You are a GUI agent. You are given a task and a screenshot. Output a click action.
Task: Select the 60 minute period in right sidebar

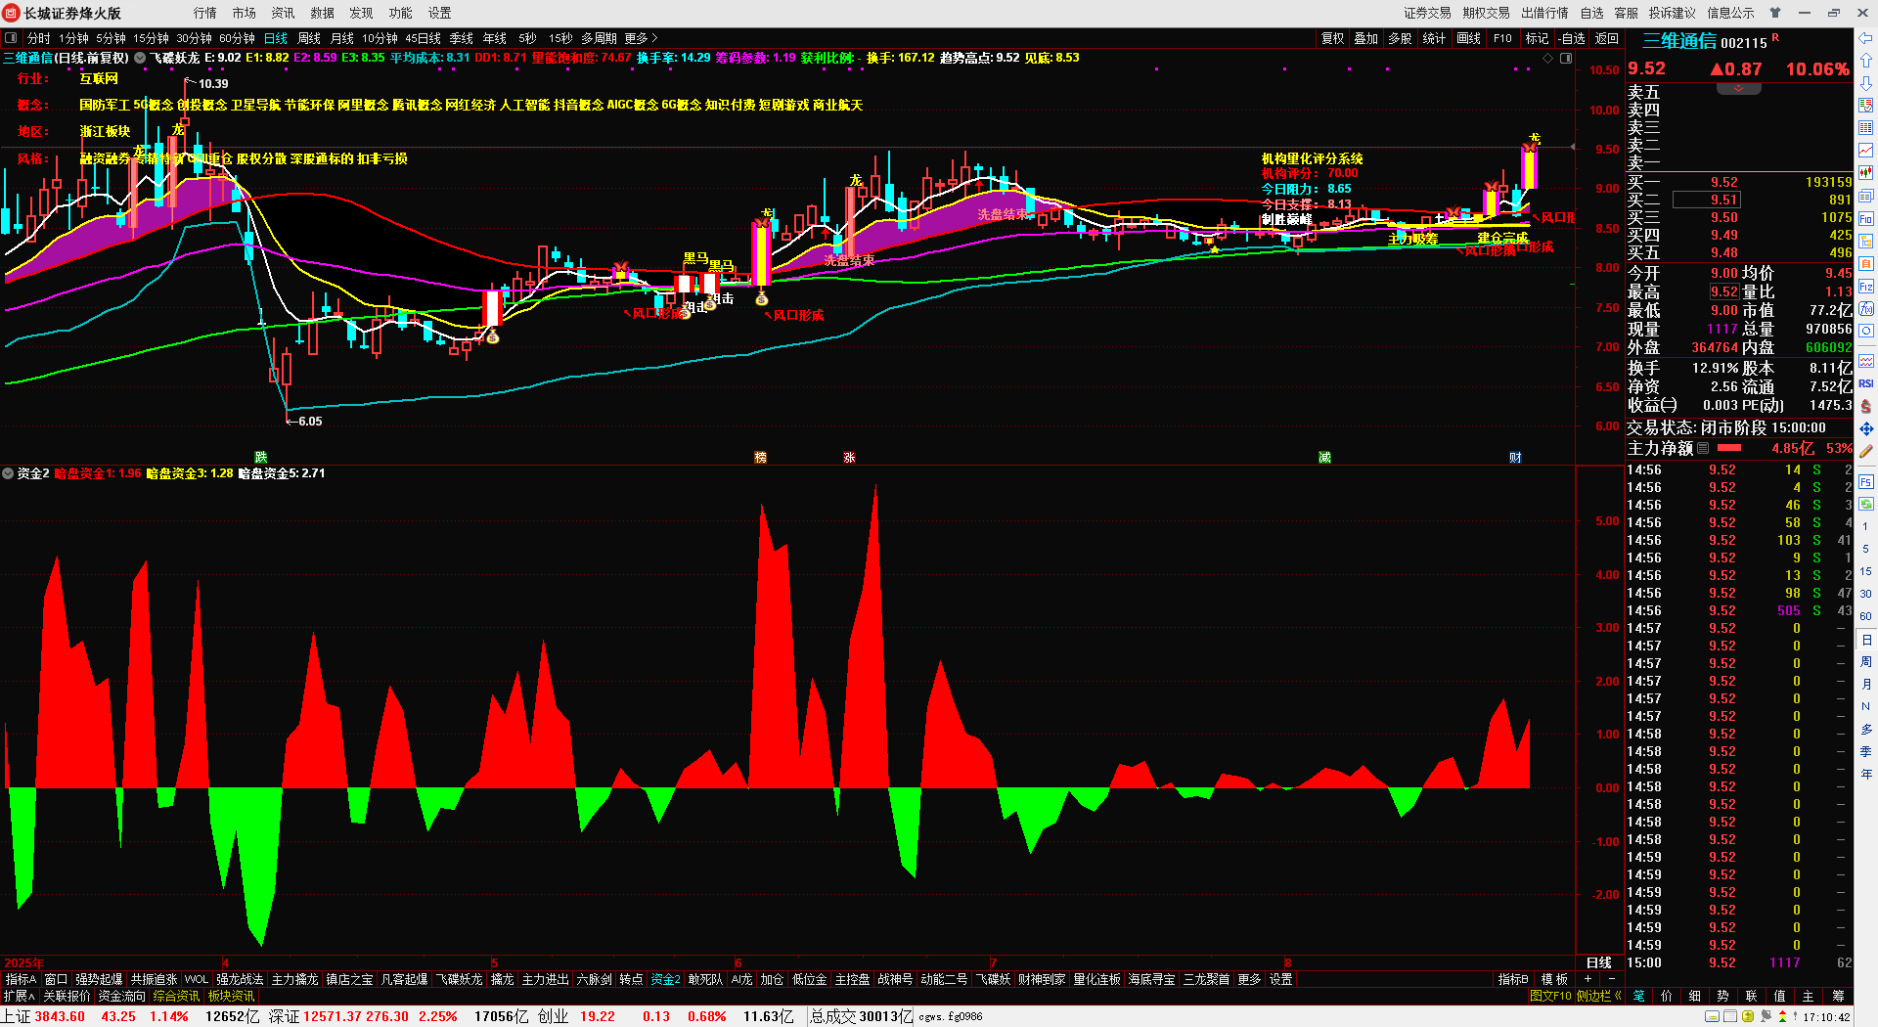pos(1865,616)
